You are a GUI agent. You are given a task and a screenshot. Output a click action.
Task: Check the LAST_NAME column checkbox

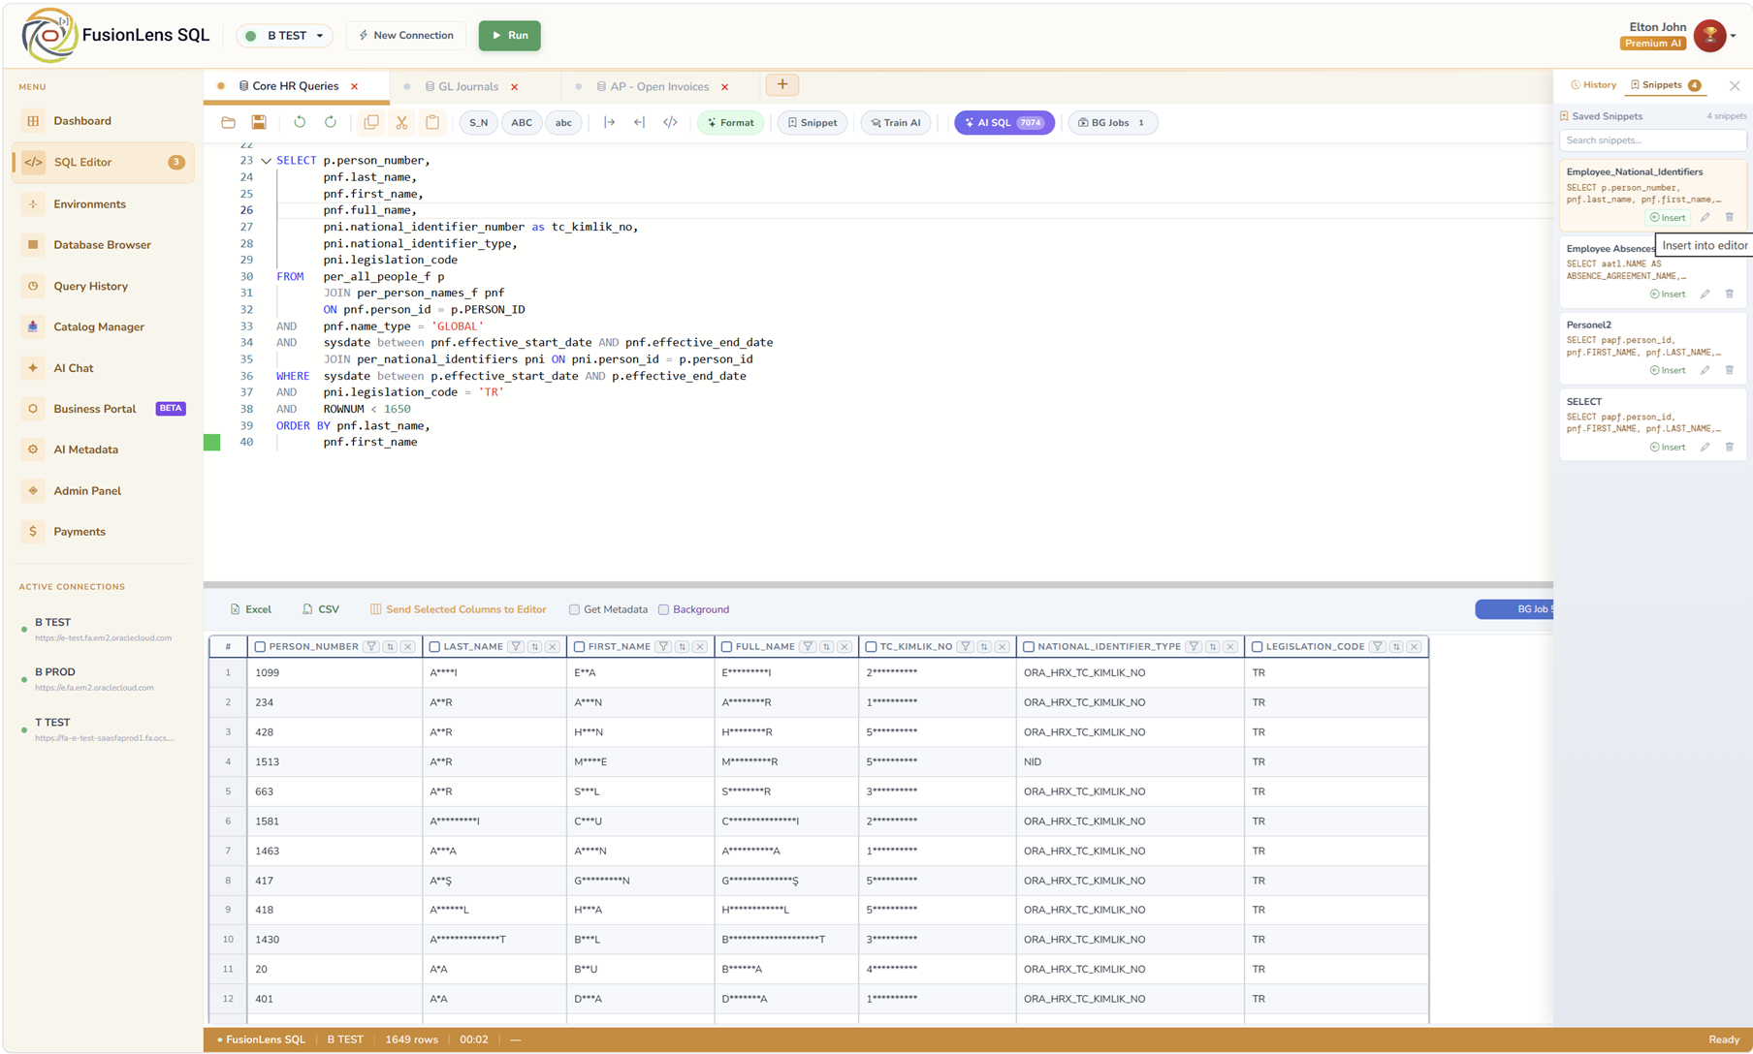(x=434, y=647)
